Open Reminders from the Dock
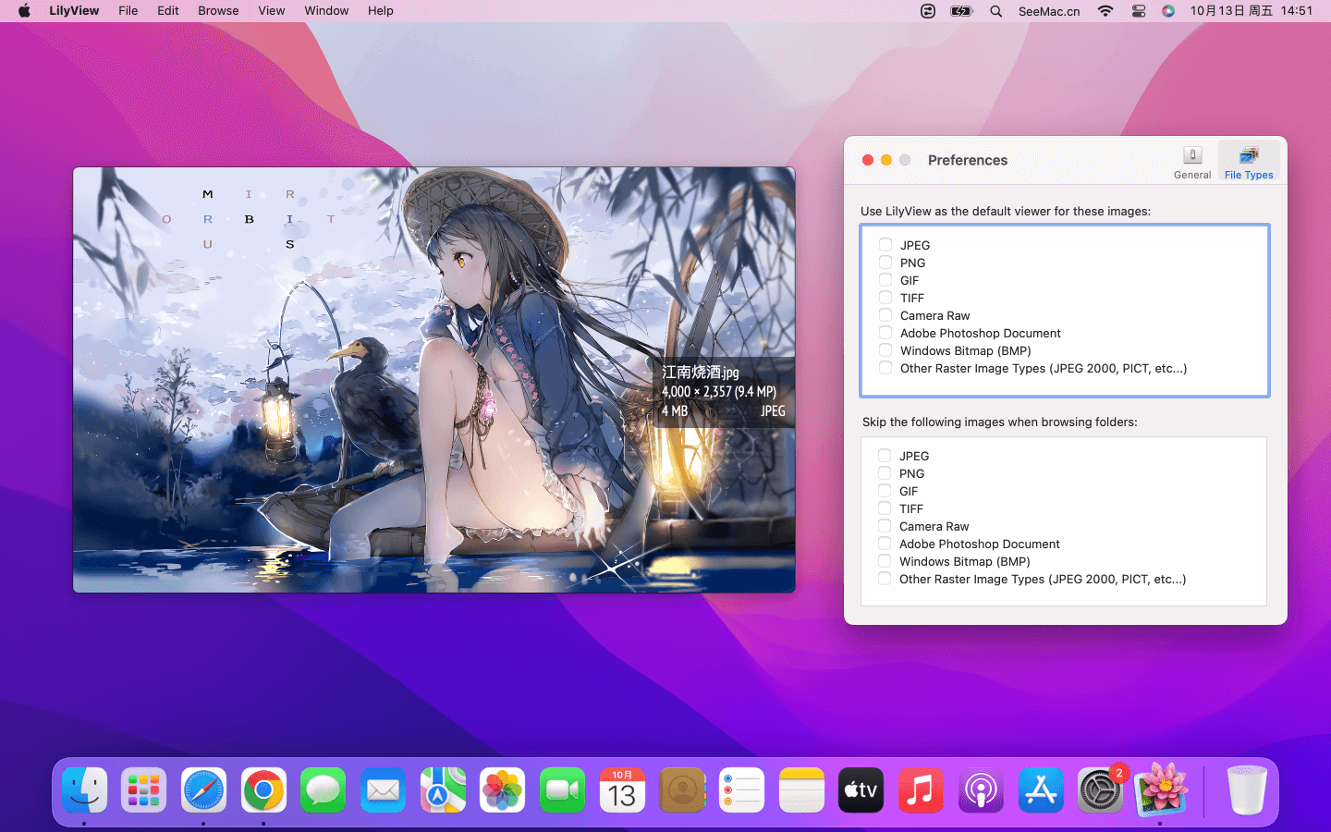 pos(741,790)
